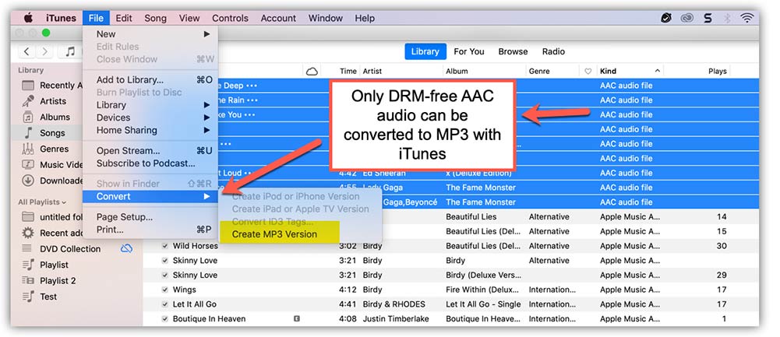This screenshot has width=780, height=337.
Task: Switch to the Library tab
Action: (425, 51)
